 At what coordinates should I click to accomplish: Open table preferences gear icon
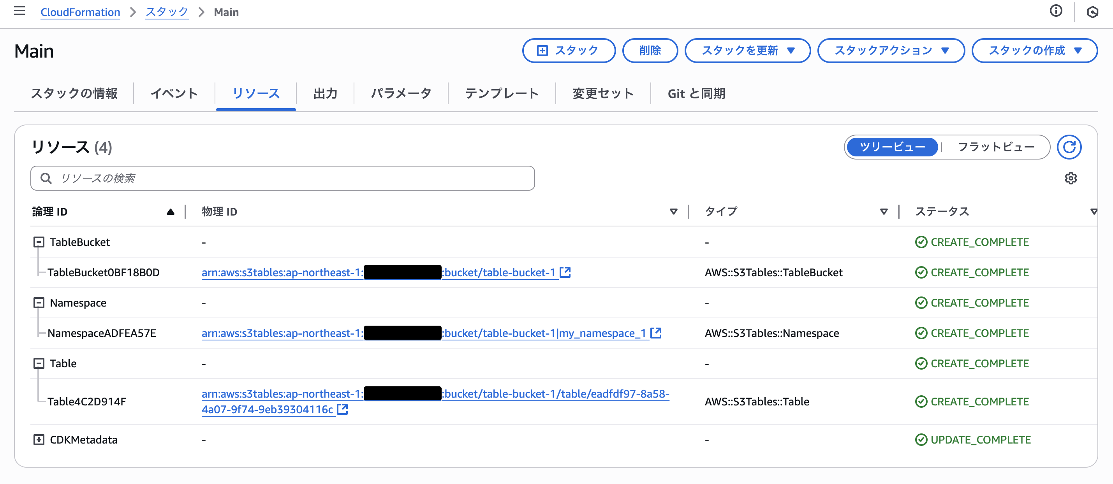click(1070, 178)
